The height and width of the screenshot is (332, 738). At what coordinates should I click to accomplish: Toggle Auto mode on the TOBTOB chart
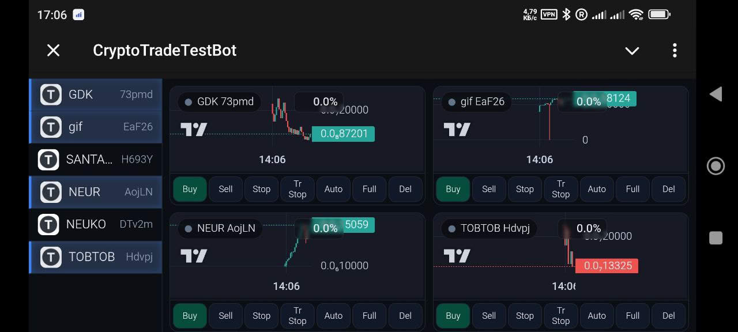pyautogui.click(x=597, y=316)
